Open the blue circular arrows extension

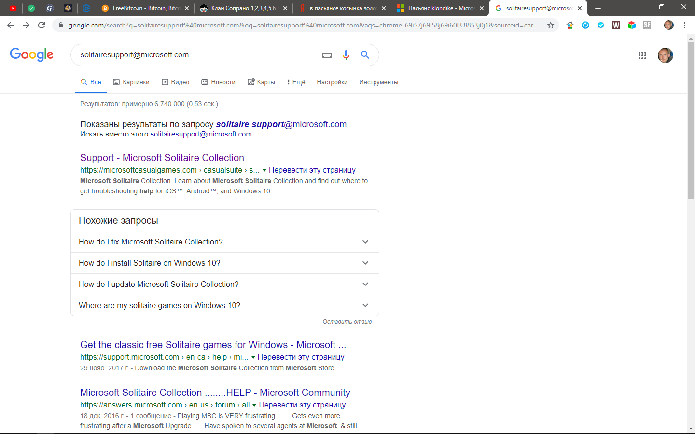[585, 25]
